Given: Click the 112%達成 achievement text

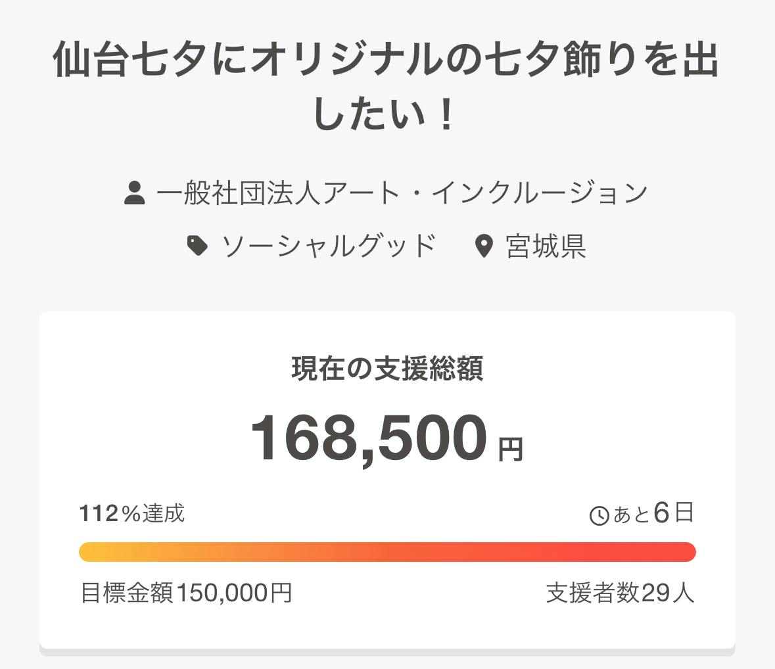Looking at the screenshot, I should coord(132,513).
